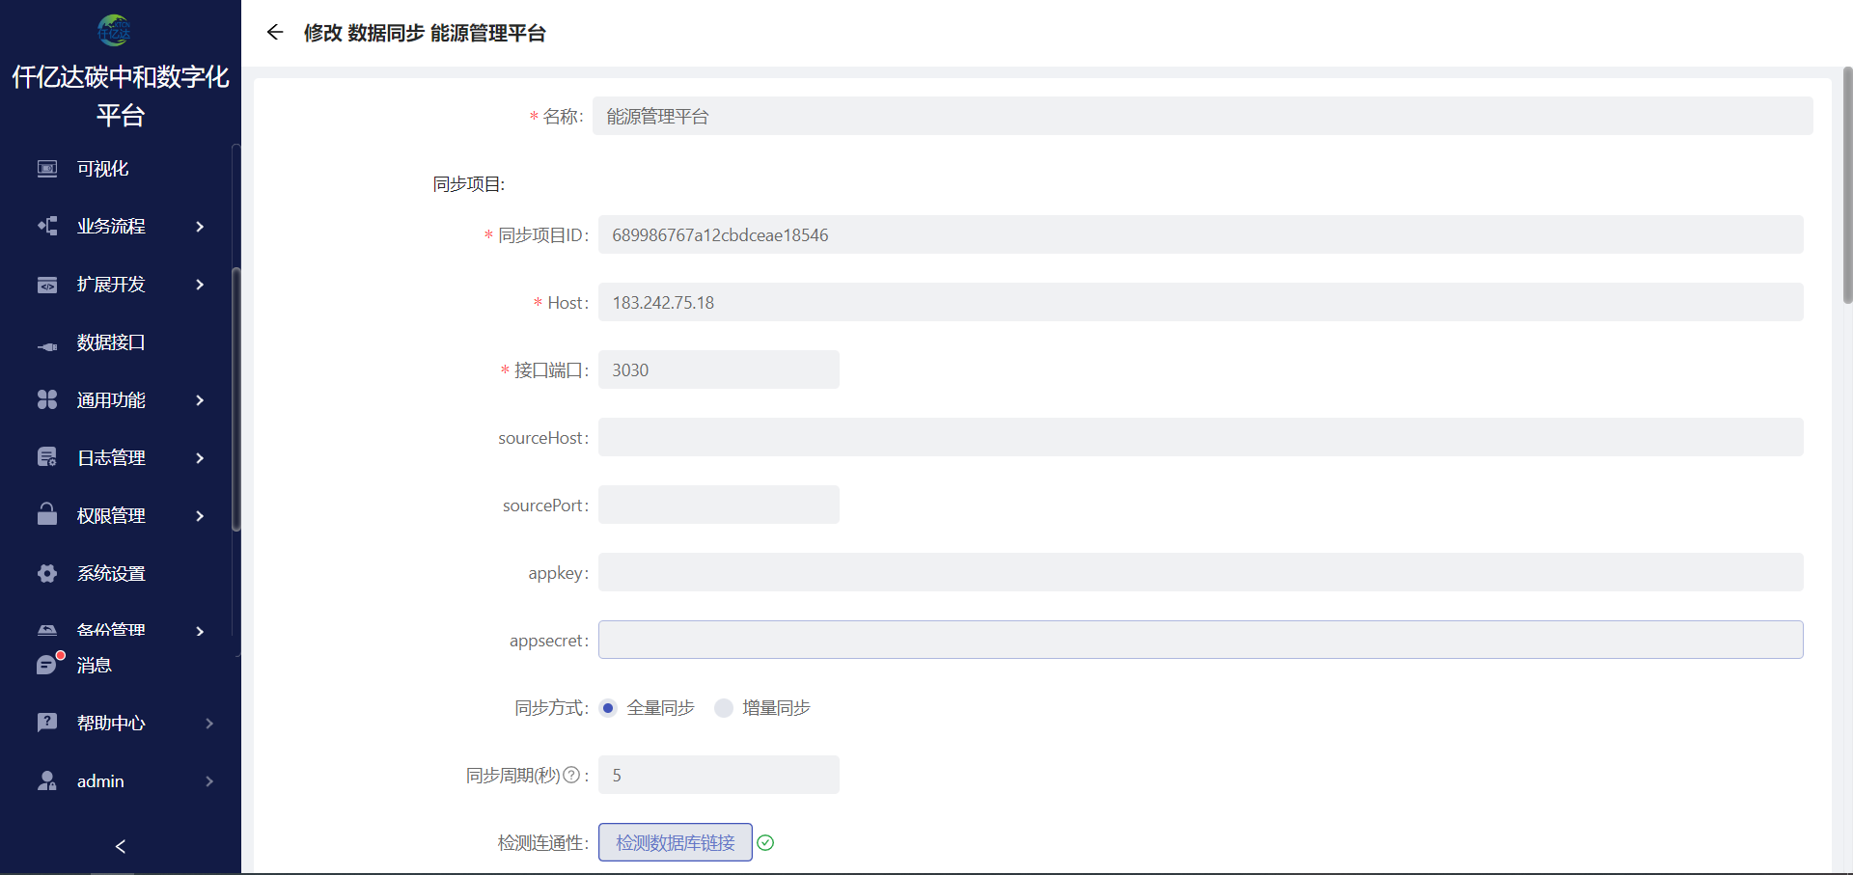Click the 通用功能 grid icon
1853x875 pixels.
47,399
